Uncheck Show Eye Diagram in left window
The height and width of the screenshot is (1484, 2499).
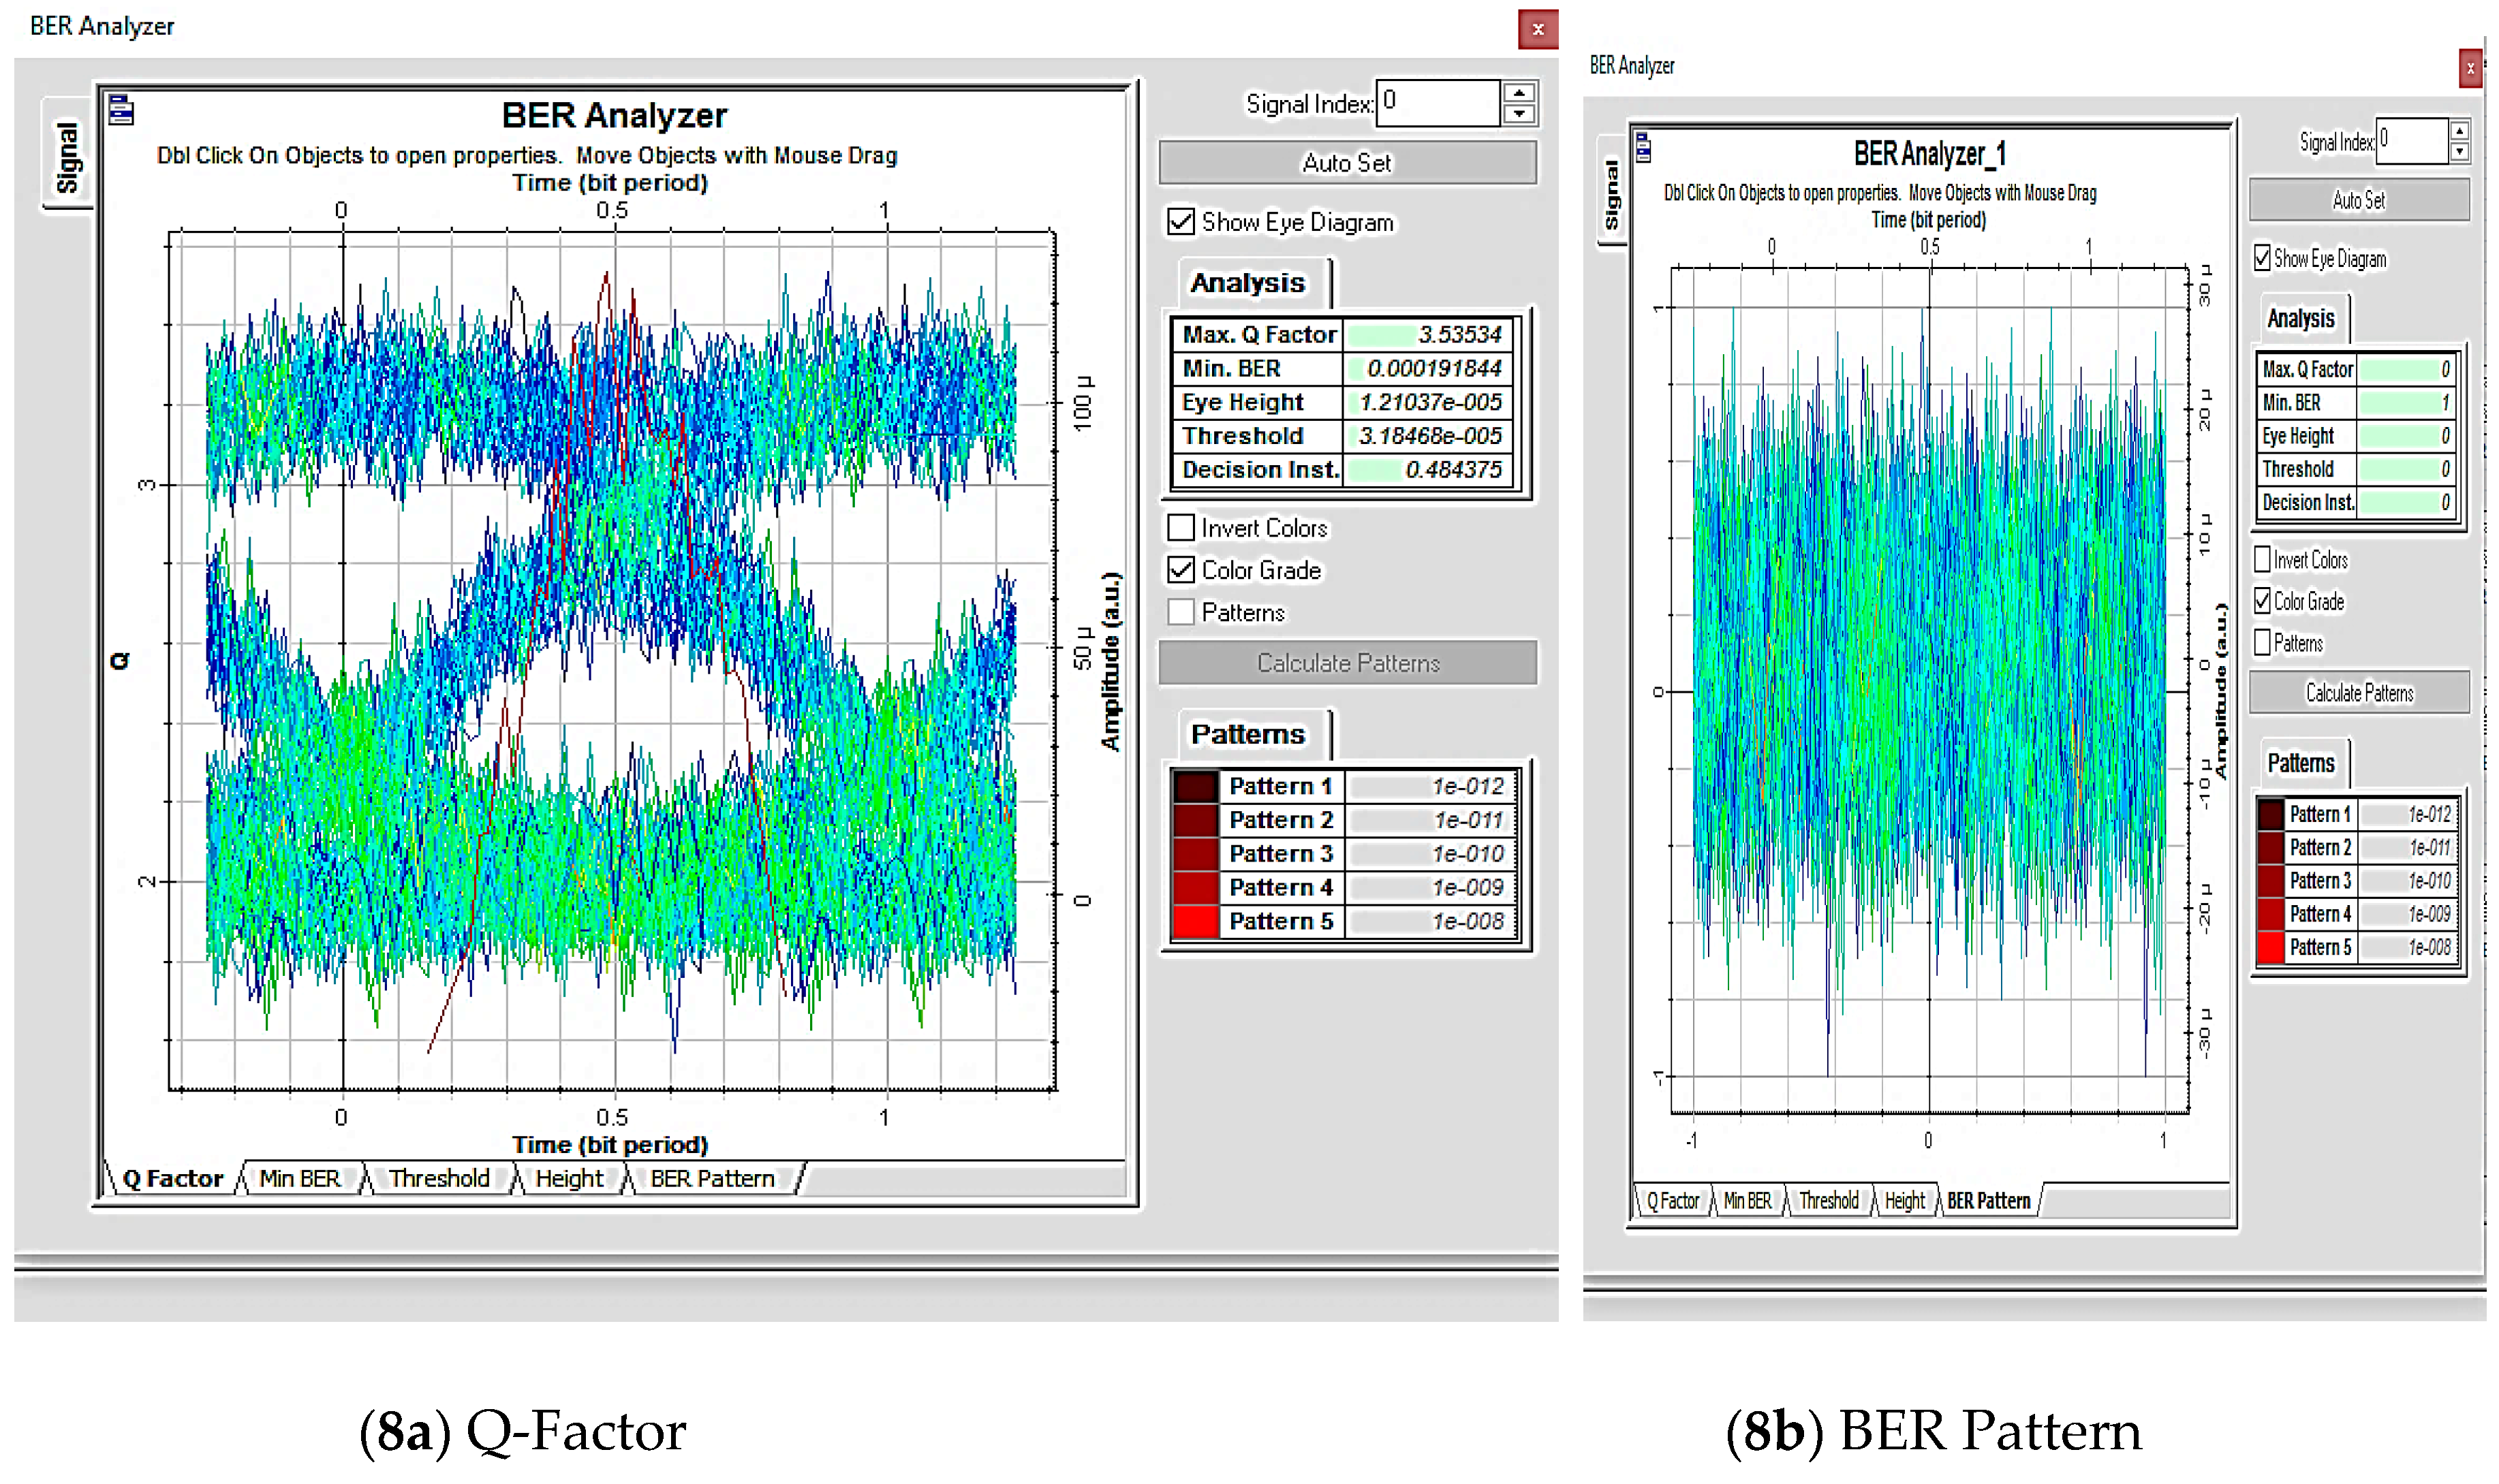1181,221
